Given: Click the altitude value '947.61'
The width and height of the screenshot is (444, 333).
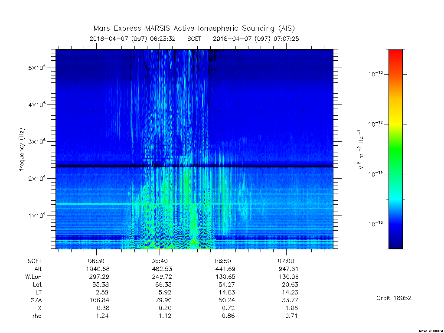Looking at the screenshot, I should [x=288, y=269].
